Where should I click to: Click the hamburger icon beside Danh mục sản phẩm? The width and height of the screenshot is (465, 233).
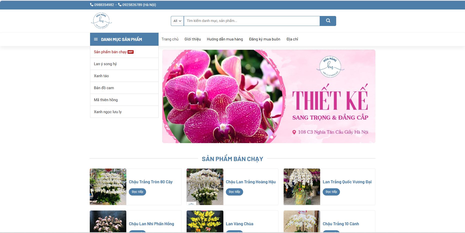point(96,39)
